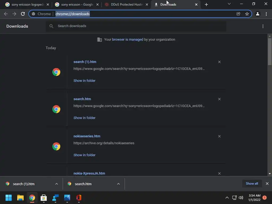Open the notification badge in taskbar
The image size is (272, 204).
coord(265,198)
